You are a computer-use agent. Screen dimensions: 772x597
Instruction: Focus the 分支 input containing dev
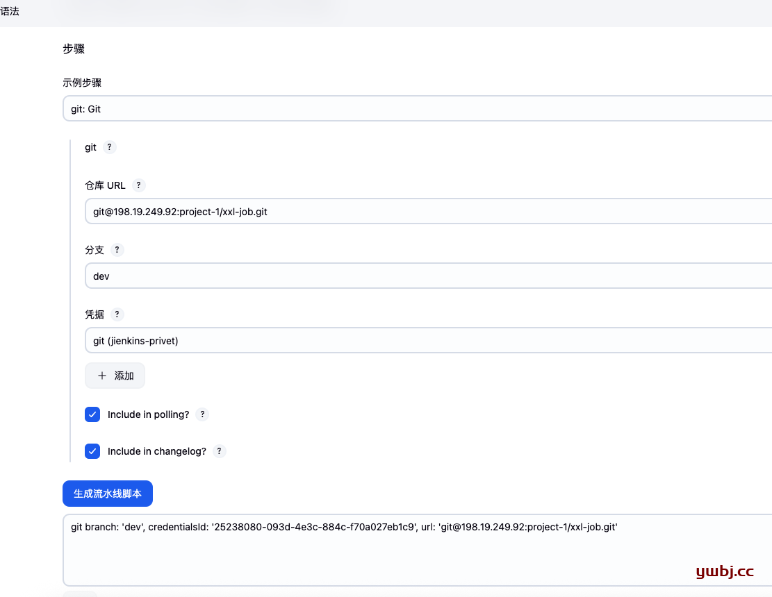(x=428, y=276)
